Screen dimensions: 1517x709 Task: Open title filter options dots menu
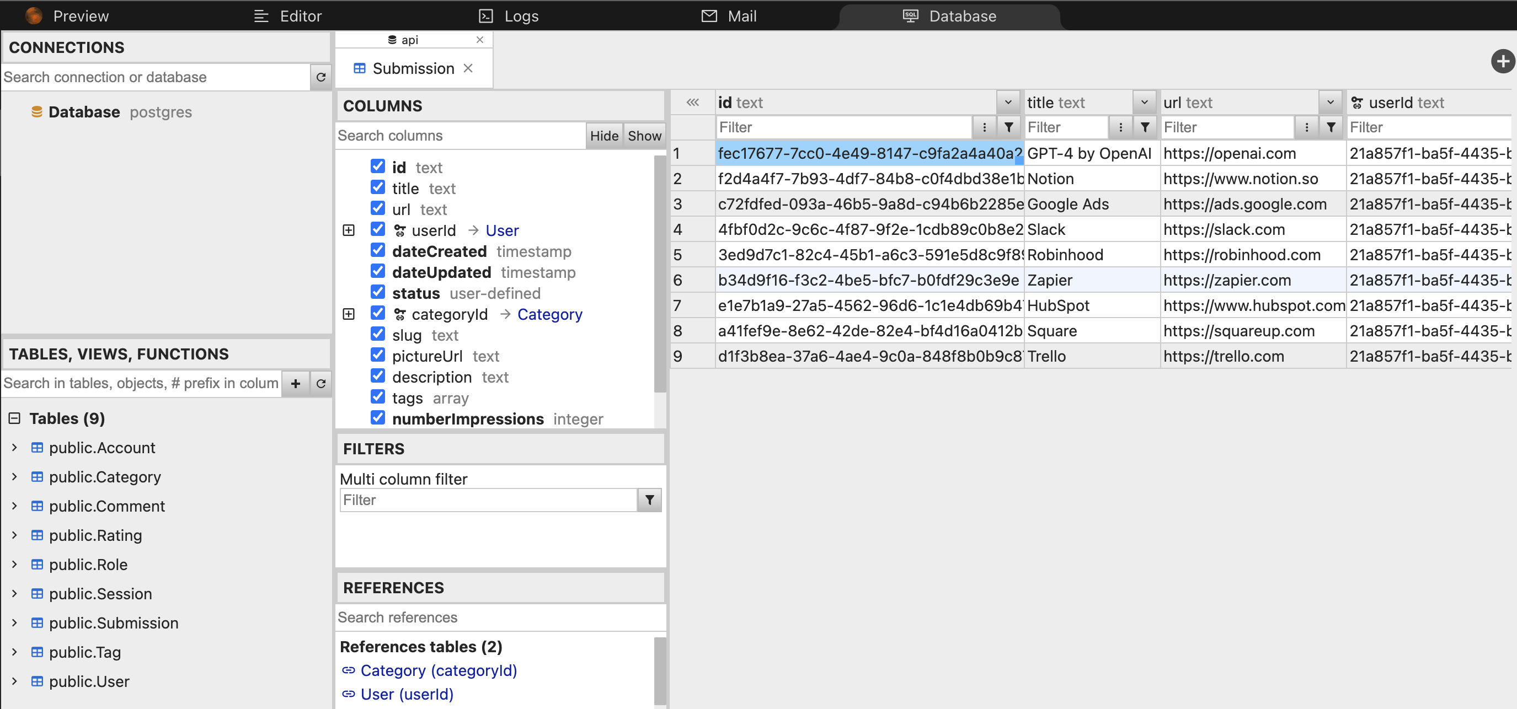click(1121, 127)
